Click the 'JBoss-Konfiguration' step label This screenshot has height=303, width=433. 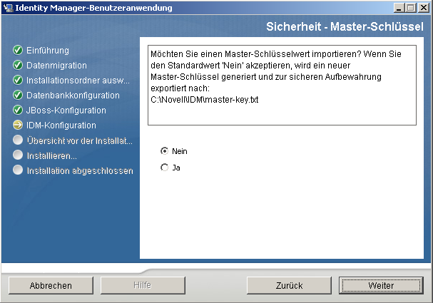pyautogui.click(x=66, y=110)
